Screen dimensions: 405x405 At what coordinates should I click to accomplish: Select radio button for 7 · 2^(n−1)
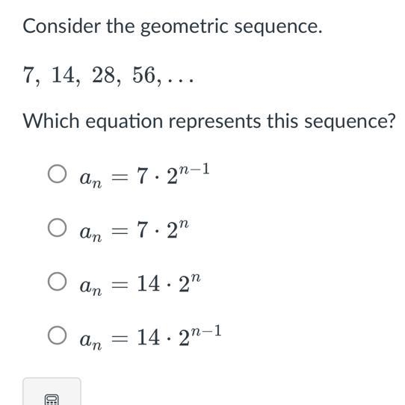click(x=57, y=174)
